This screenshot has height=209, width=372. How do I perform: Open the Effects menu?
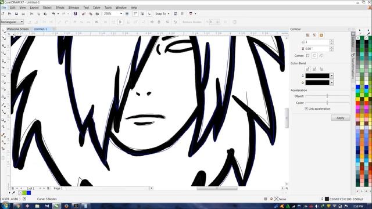pos(60,8)
